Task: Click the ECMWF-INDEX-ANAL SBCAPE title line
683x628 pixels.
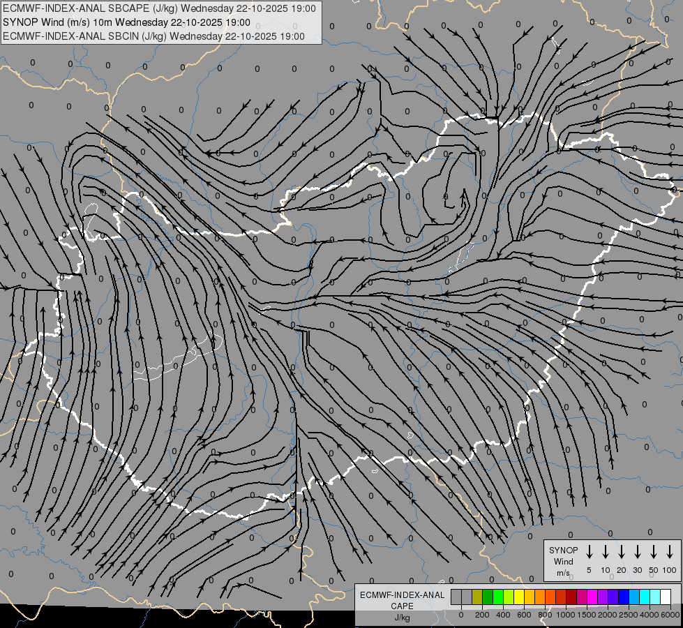Action: click(x=160, y=8)
